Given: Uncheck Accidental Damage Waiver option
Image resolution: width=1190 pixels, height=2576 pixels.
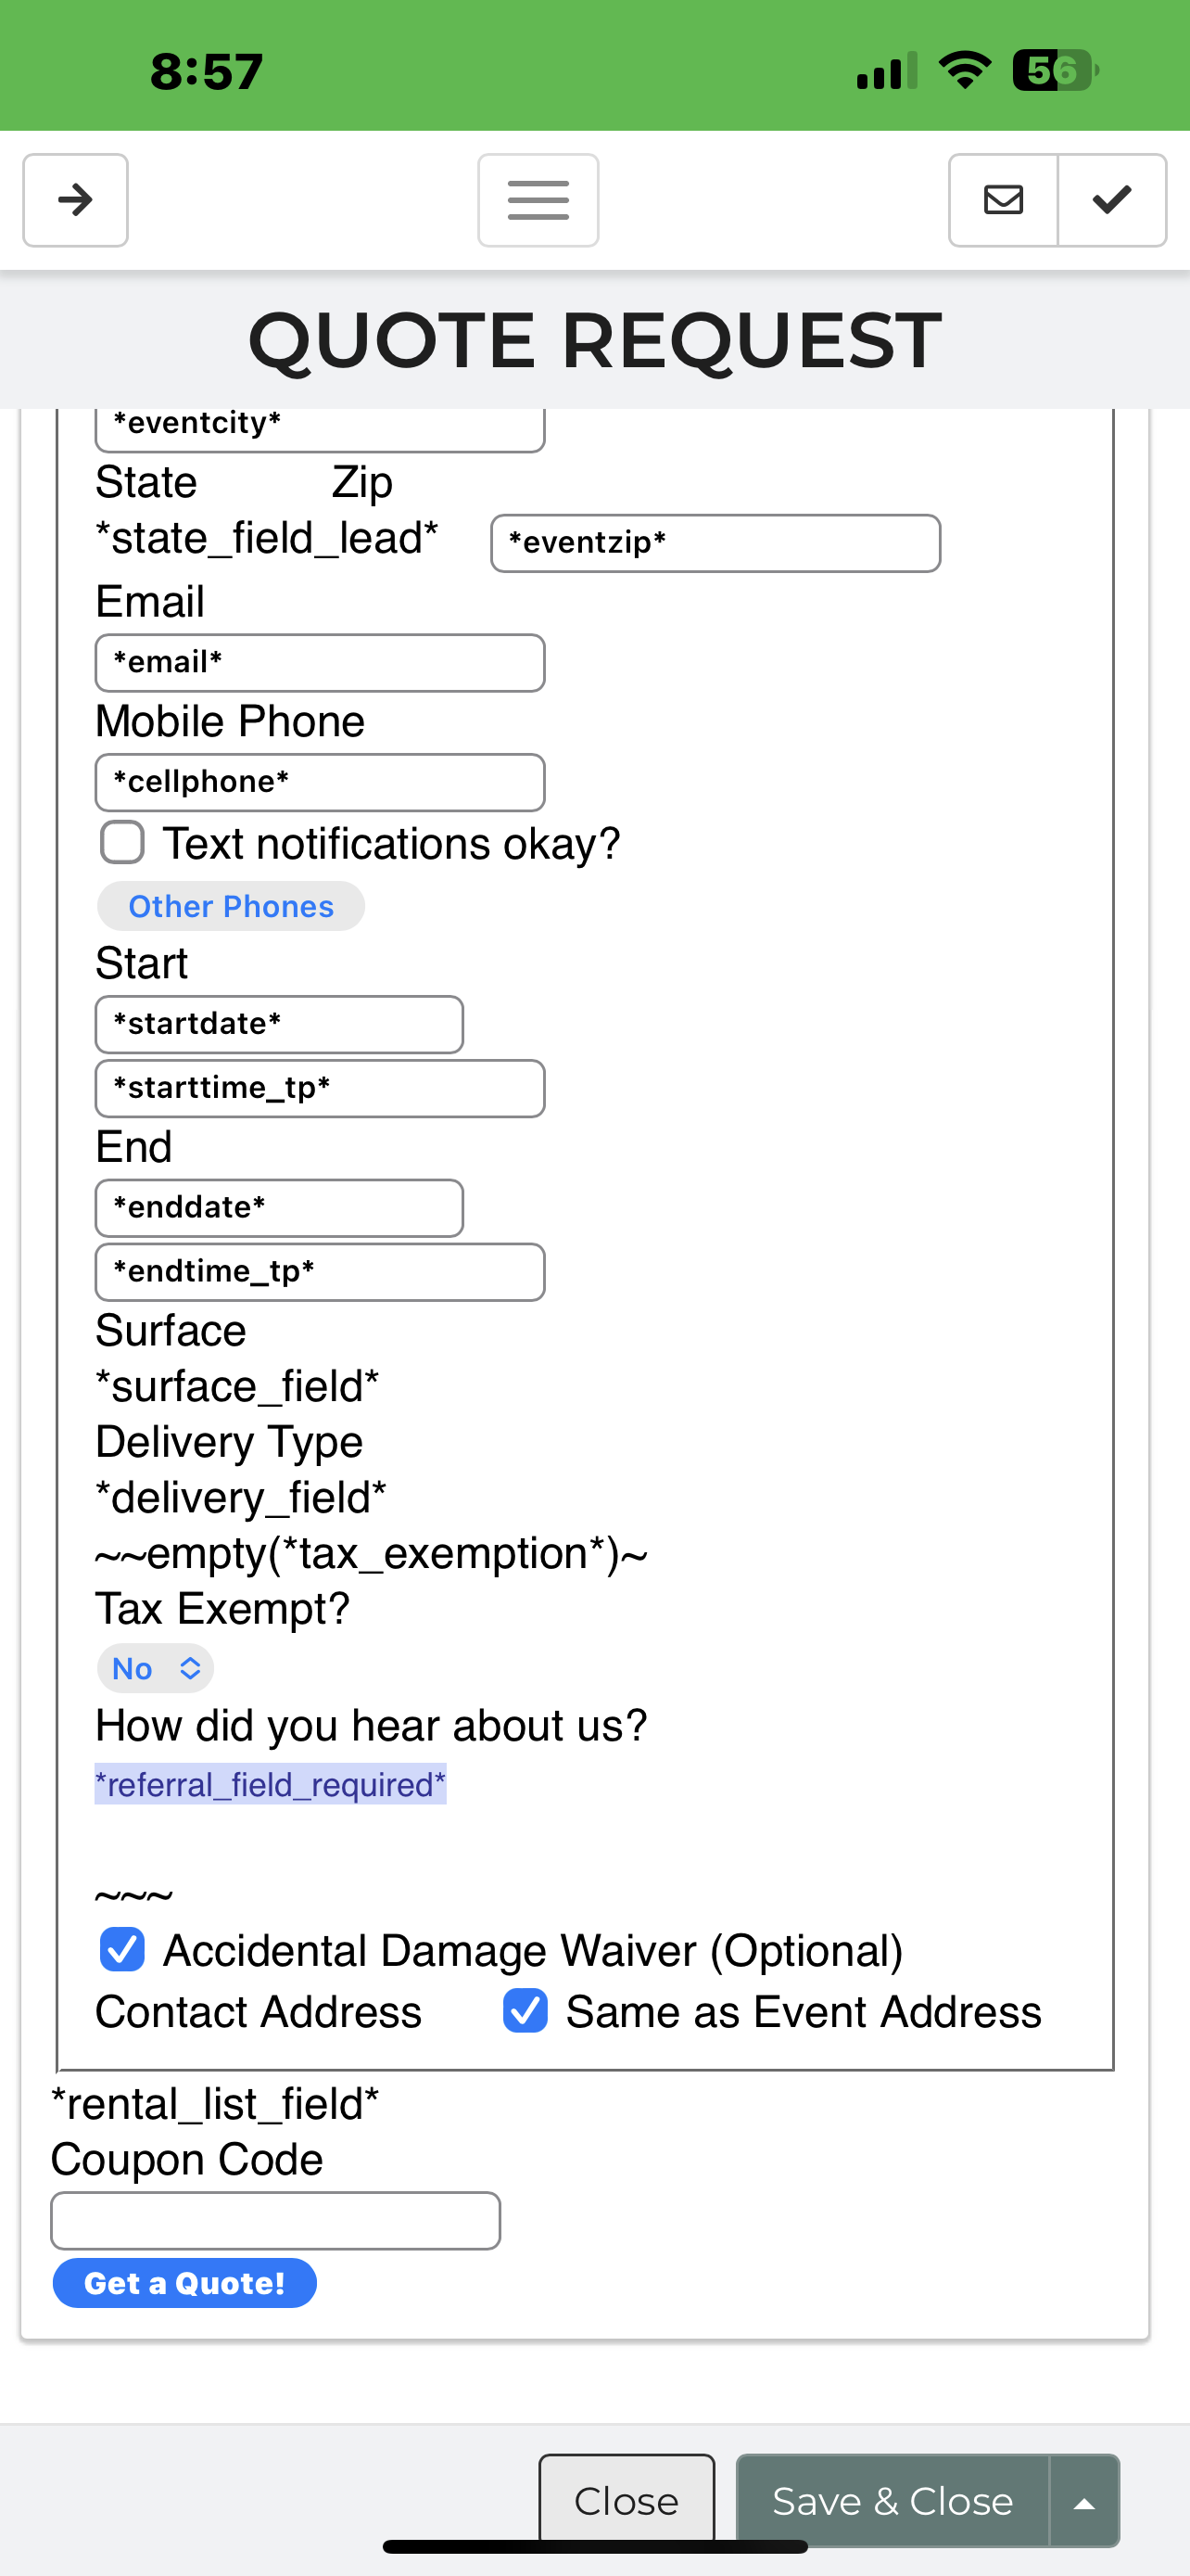Looking at the screenshot, I should point(122,1950).
